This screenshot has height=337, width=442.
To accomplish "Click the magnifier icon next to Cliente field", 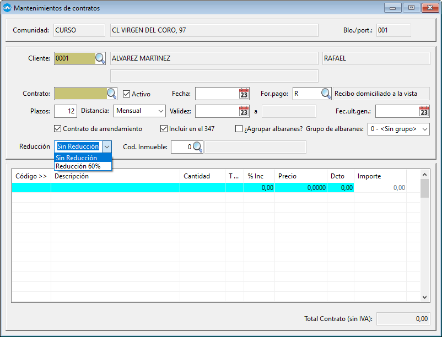I will 100,58.
